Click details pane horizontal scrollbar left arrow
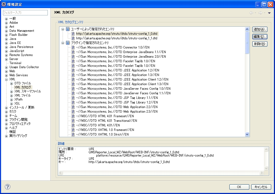 [60, 173]
